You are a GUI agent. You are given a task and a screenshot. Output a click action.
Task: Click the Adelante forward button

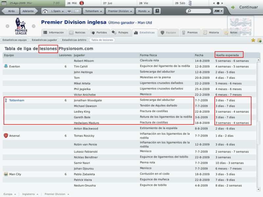click(28, 11)
